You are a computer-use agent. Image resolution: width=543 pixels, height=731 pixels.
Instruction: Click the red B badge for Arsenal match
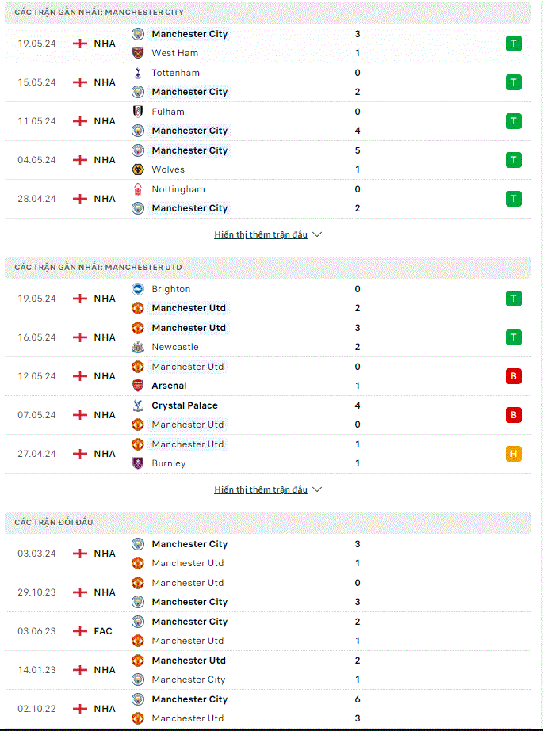tap(514, 376)
